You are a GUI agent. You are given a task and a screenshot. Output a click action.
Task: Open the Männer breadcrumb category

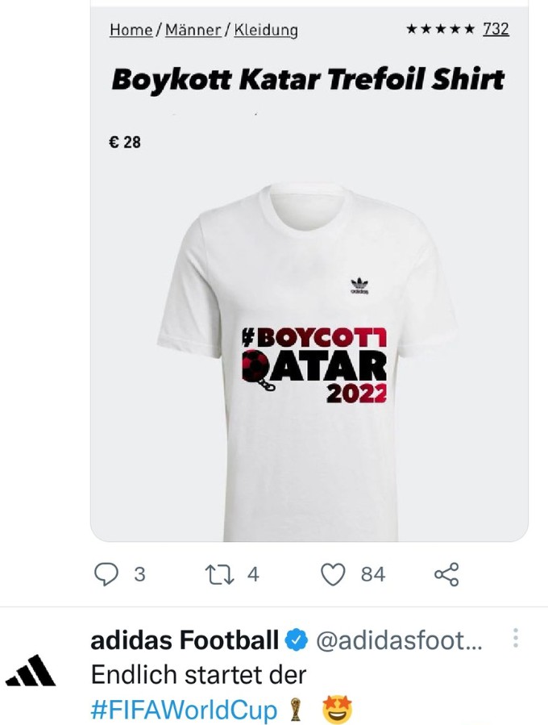click(x=193, y=30)
